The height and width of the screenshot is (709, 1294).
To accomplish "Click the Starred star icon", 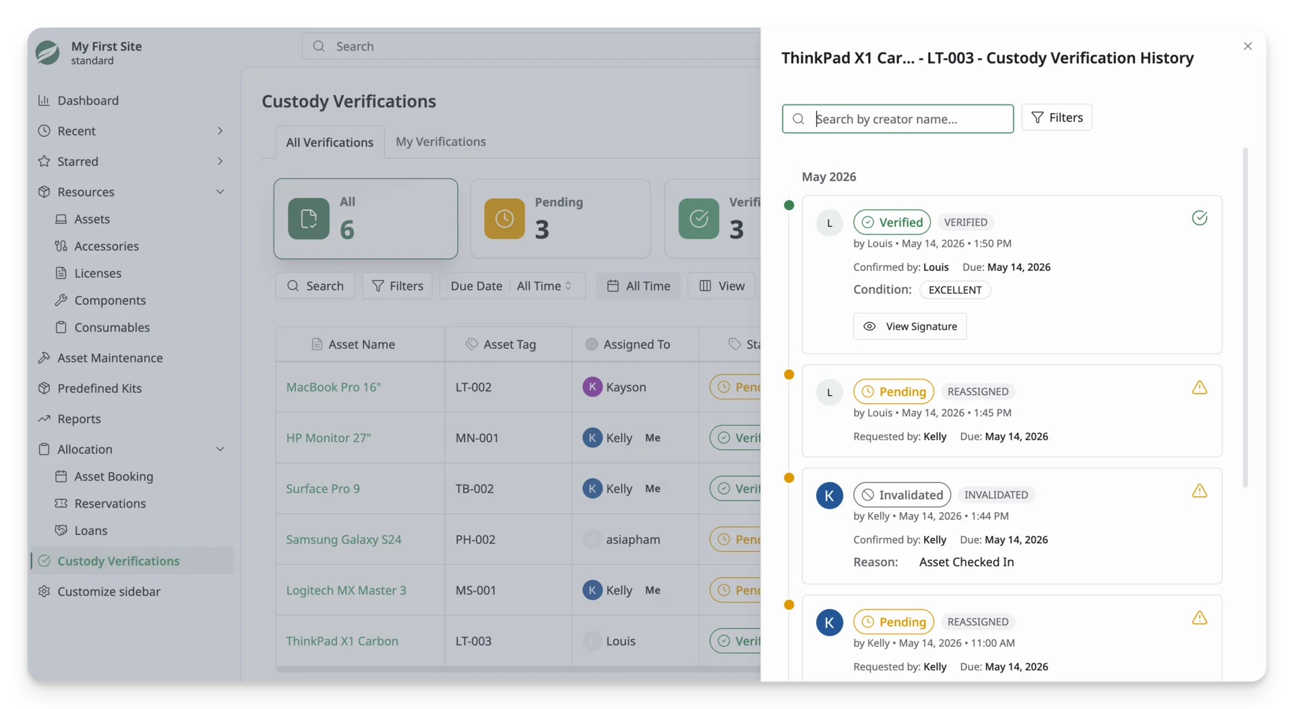I will pos(44,161).
